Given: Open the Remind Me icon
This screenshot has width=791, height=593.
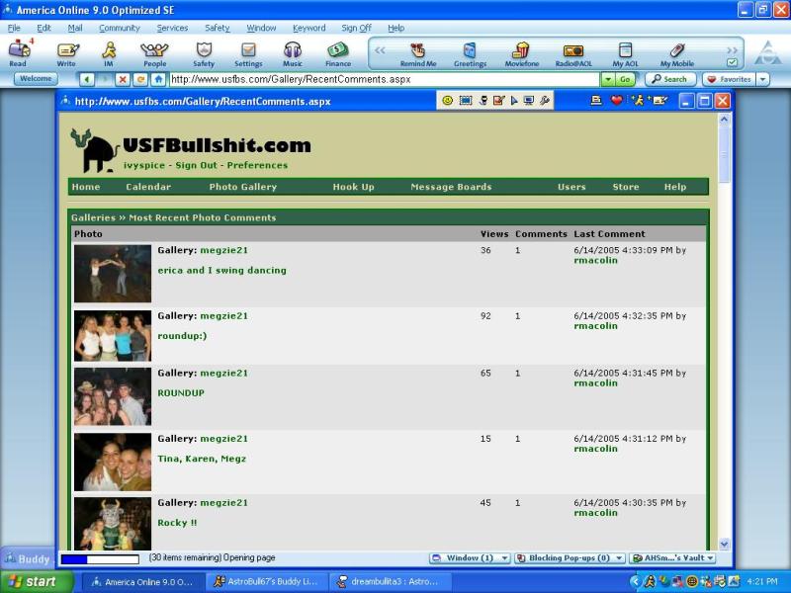Looking at the screenshot, I should [x=417, y=54].
